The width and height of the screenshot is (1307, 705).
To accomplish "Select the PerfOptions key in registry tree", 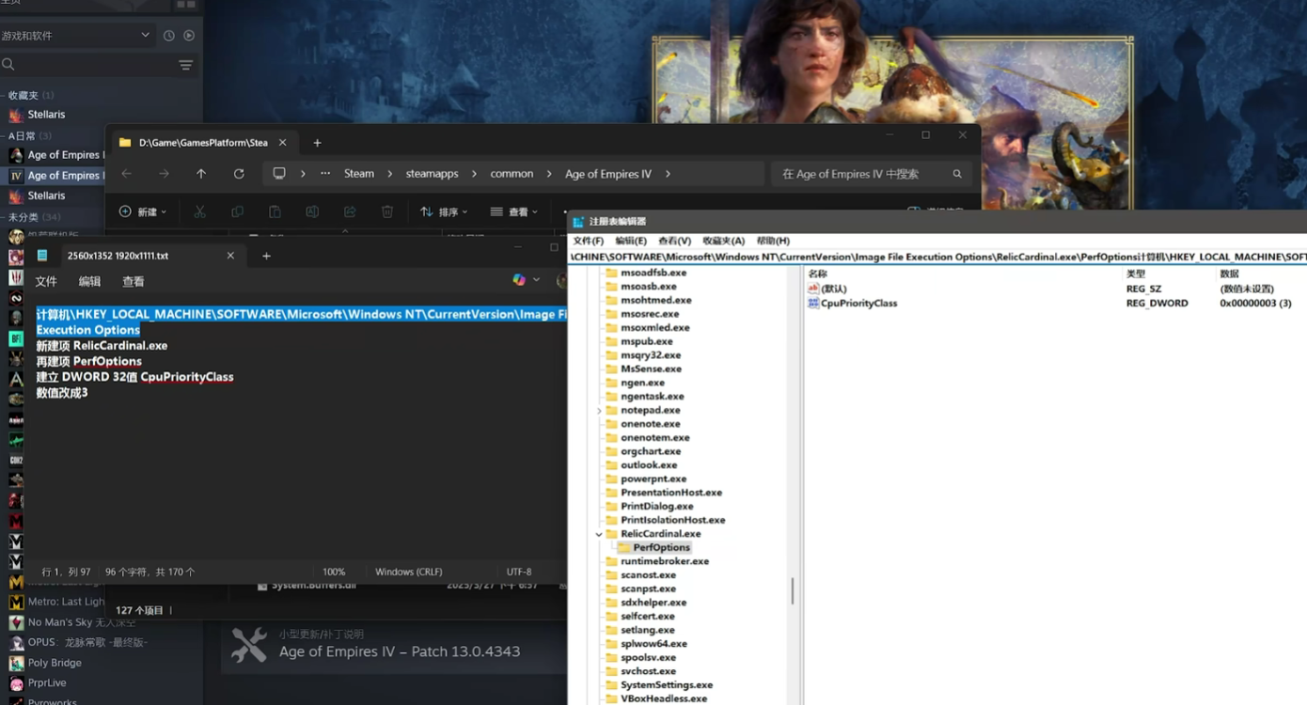I will [661, 547].
